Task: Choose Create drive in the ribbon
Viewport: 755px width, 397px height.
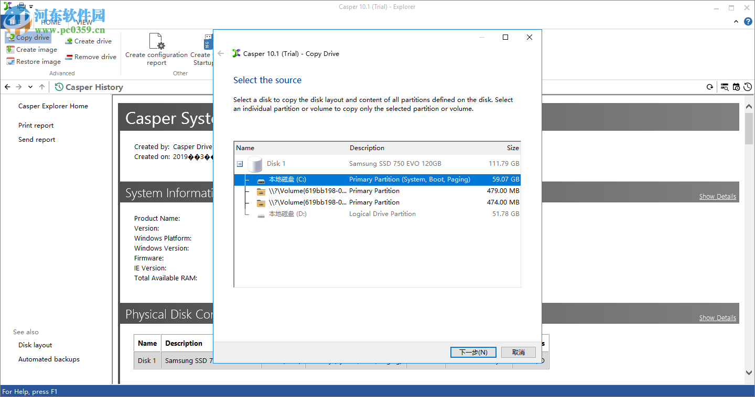Action: coord(88,41)
